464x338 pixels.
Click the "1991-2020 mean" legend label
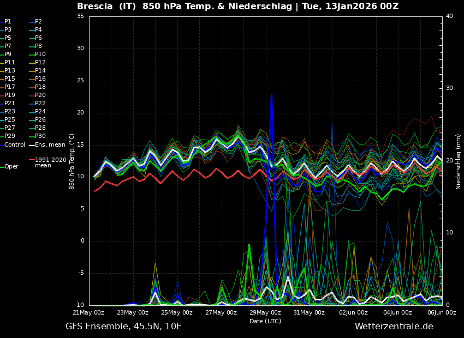pyautogui.click(x=51, y=162)
